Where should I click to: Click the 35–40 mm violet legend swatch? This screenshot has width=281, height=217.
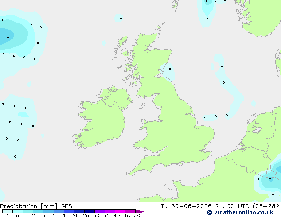110,211
